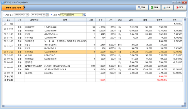Close the ledger with the 닫기 button

coord(180,7)
